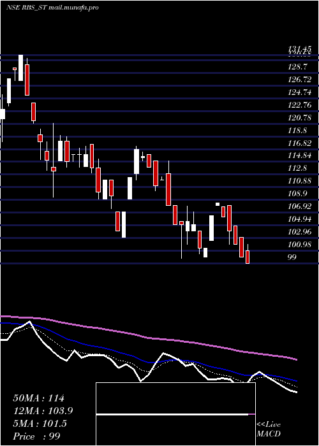Select the 110.88 price axis label
The image size is (319, 446).
click(300, 181)
